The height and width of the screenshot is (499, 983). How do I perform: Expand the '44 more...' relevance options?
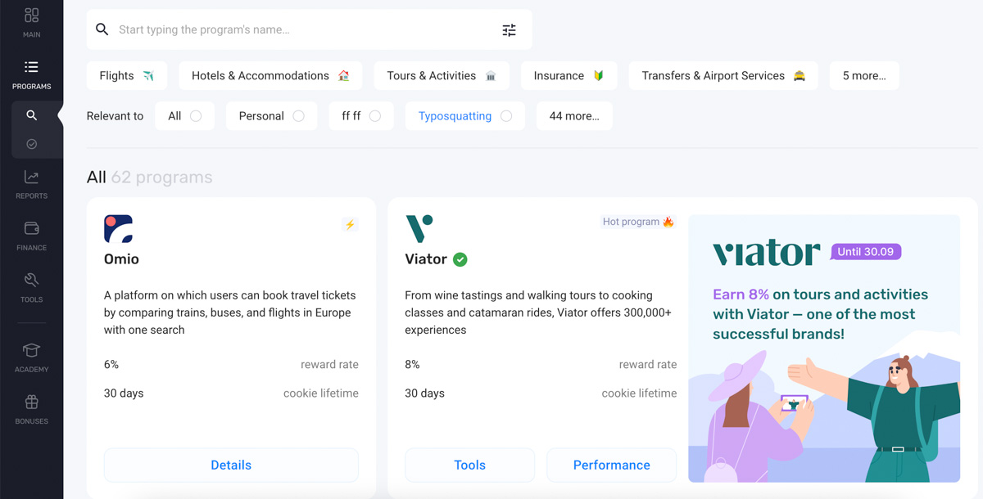[574, 116]
